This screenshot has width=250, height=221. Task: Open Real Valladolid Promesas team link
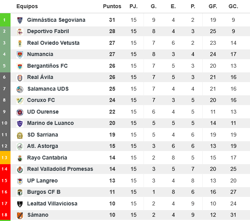pyautogui.click(x=60, y=169)
